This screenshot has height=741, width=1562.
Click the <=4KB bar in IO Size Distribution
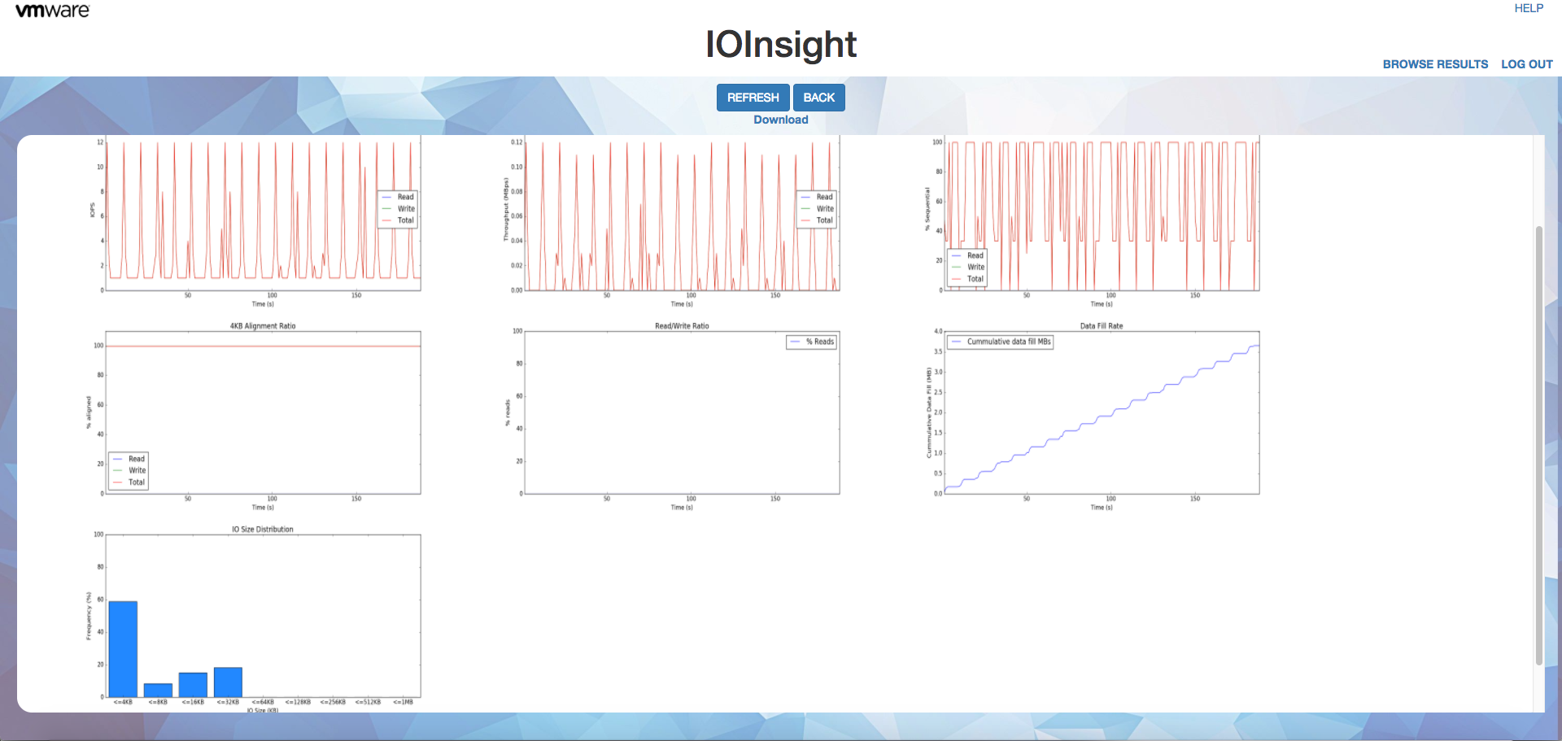(123, 649)
